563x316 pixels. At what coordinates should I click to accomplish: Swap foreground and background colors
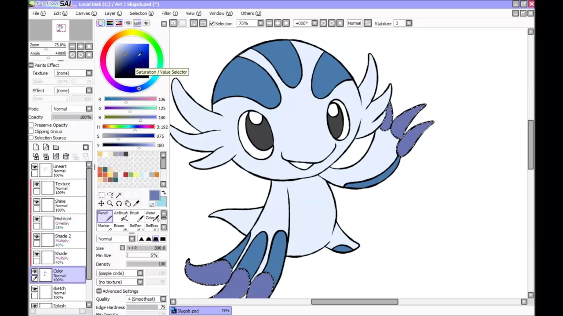(164, 193)
